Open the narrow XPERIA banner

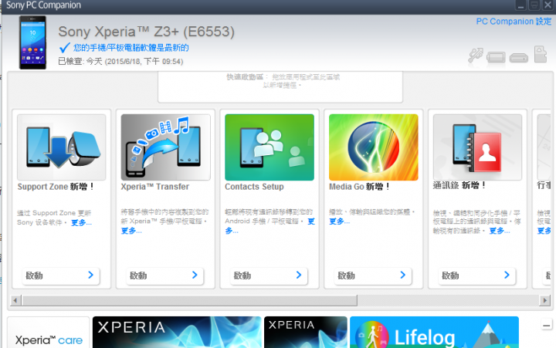(x=305, y=333)
